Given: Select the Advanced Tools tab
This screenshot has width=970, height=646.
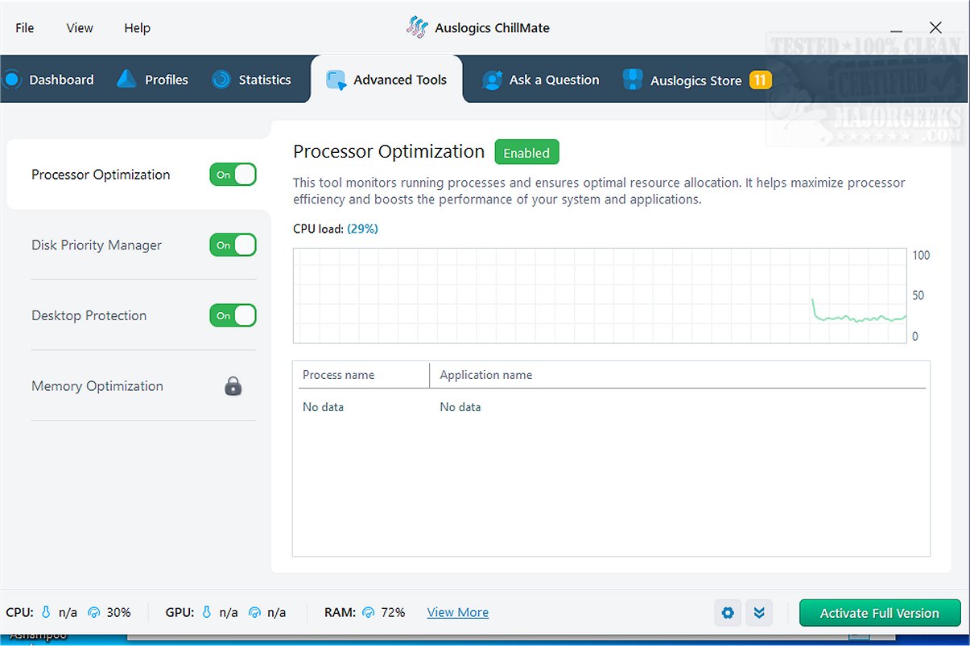Looking at the screenshot, I should (x=386, y=80).
